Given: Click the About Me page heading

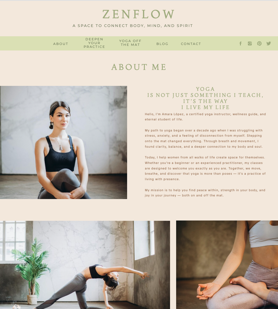Looking at the screenshot, I should point(139,67).
